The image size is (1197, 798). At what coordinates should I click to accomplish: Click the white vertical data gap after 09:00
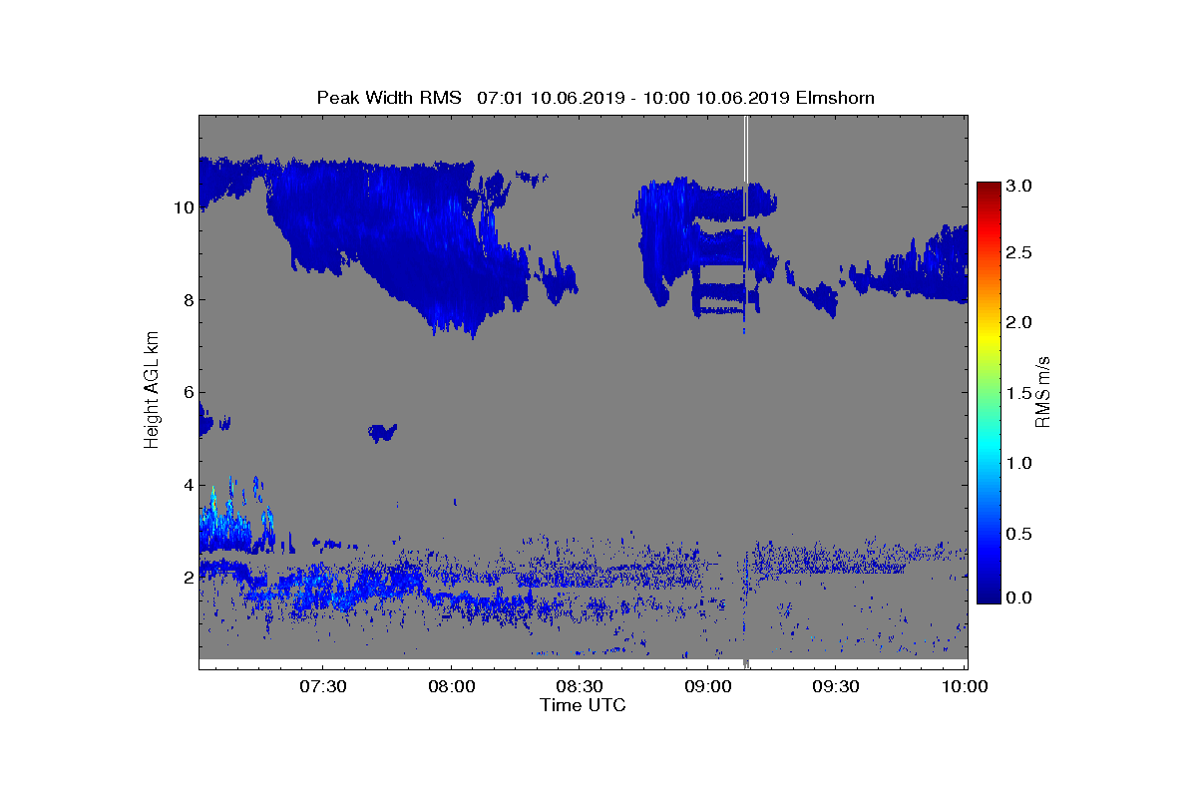pyautogui.click(x=746, y=150)
